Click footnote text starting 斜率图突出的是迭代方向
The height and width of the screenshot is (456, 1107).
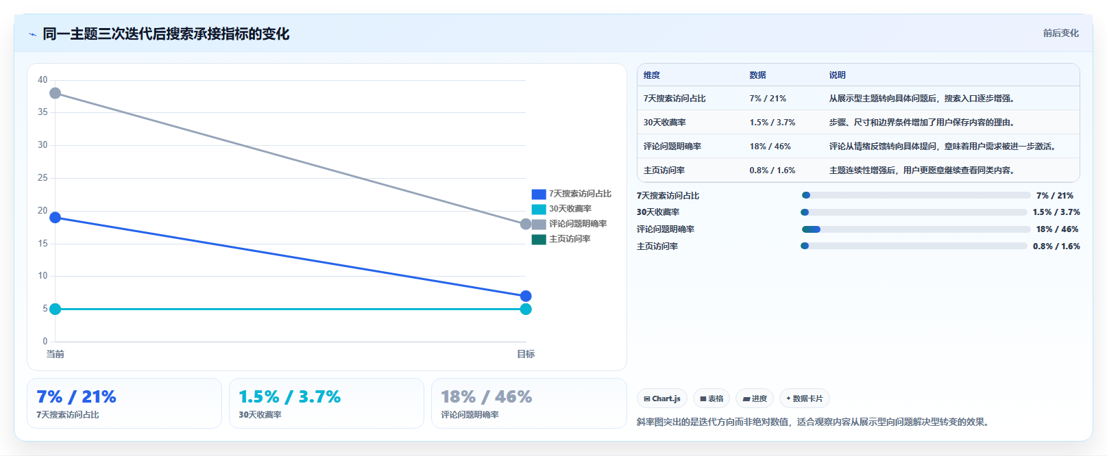tap(814, 422)
